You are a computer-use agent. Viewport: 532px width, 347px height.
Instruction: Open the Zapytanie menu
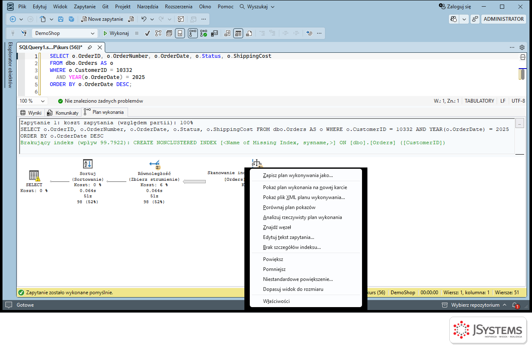coord(85,7)
